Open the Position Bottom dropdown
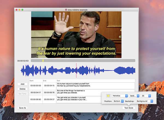164x120 pixels. (x=118, y=101)
